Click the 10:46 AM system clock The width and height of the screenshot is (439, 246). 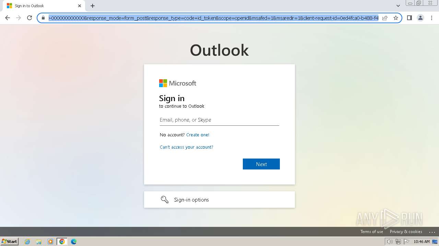point(422,242)
